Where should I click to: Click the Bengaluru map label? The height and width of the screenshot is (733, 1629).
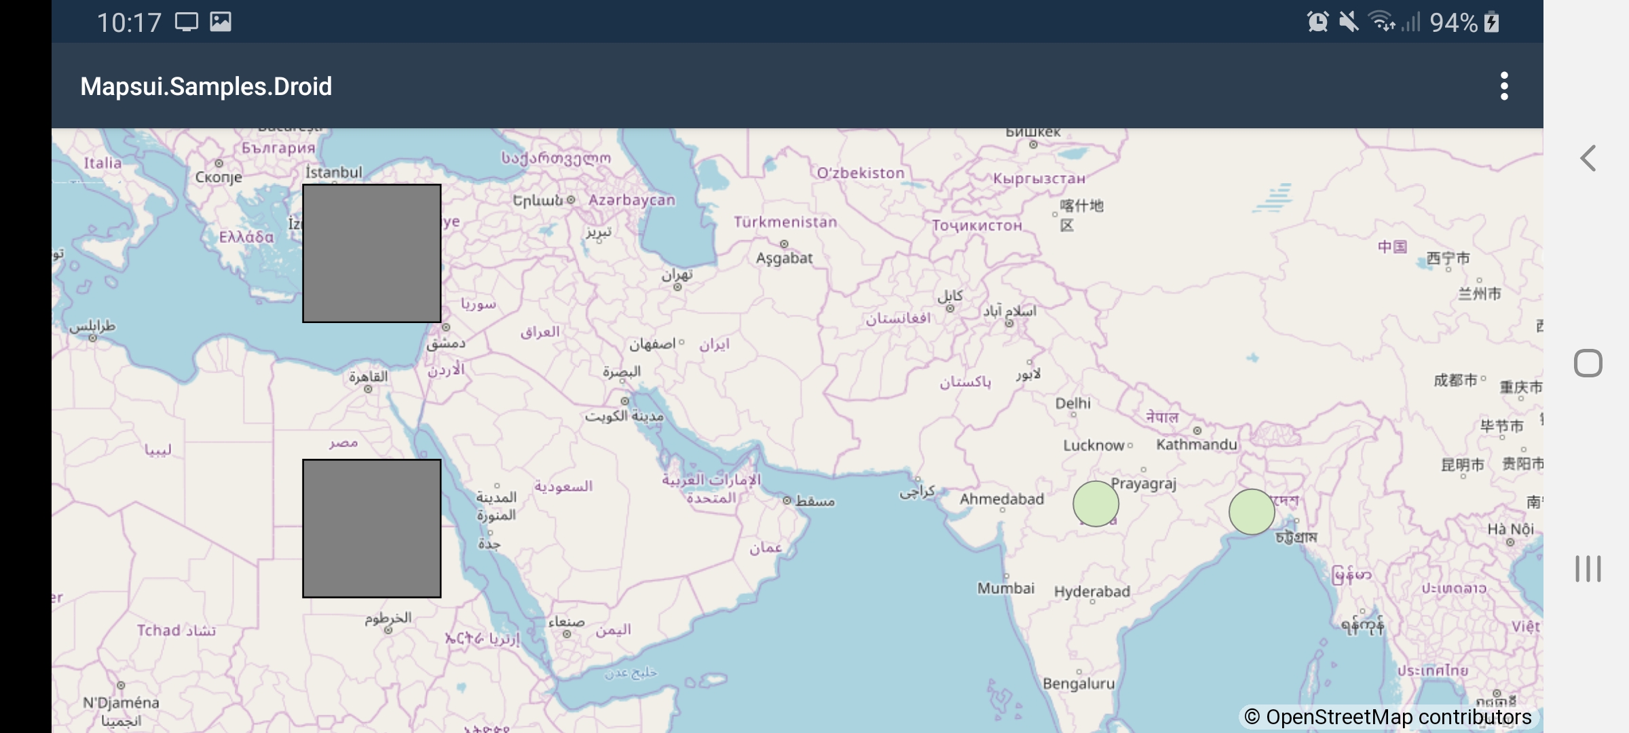(1079, 683)
